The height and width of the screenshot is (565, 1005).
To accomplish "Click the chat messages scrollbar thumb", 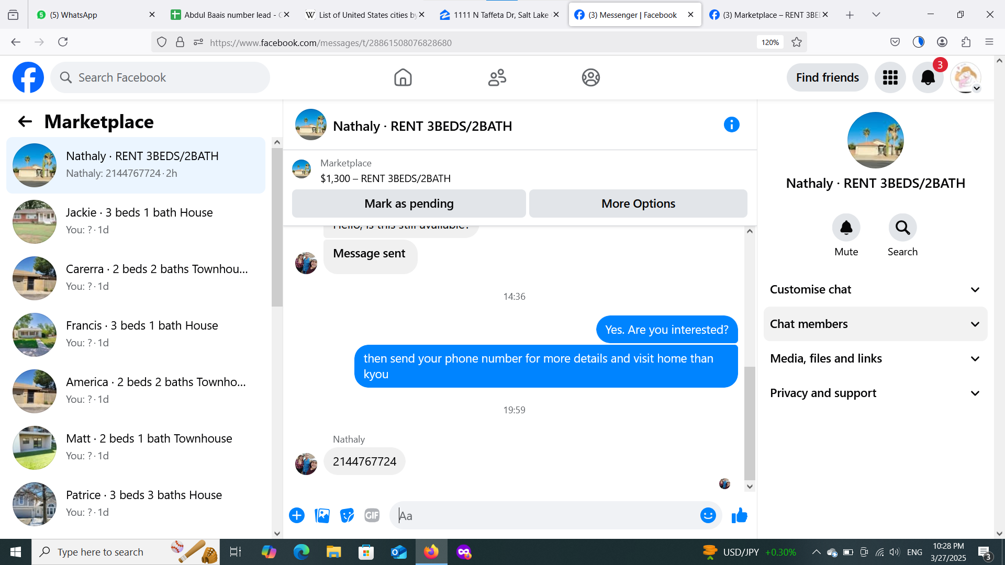I will [750, 424].
